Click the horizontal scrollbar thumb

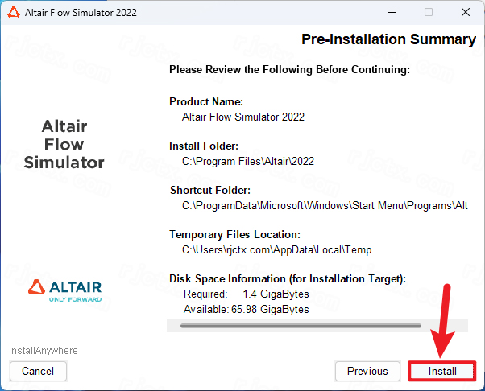click(301, 326)
